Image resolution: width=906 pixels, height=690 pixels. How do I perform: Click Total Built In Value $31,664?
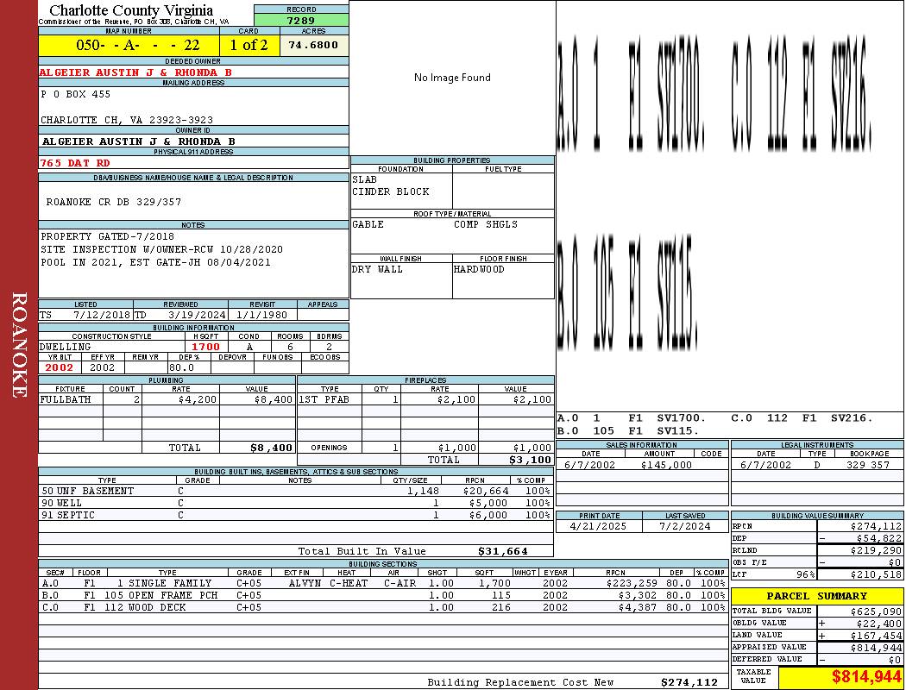pos(503,551)
